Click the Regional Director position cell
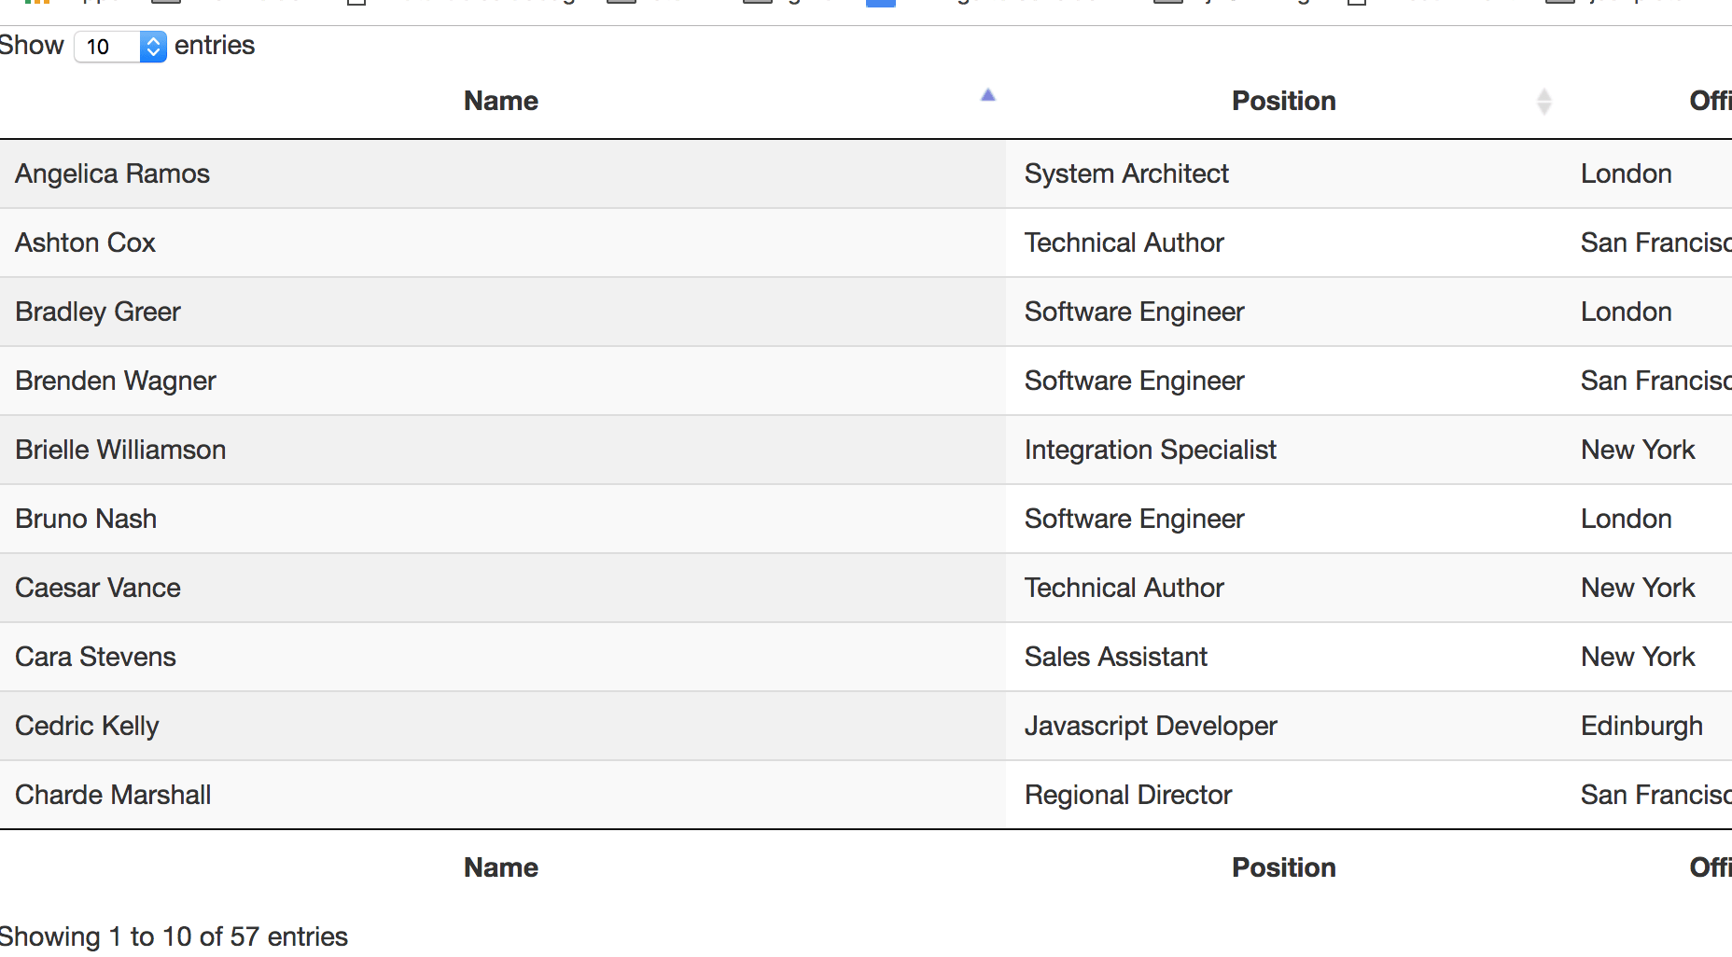Viewport: 1732px width, 957px height. tap(1127, 795)
